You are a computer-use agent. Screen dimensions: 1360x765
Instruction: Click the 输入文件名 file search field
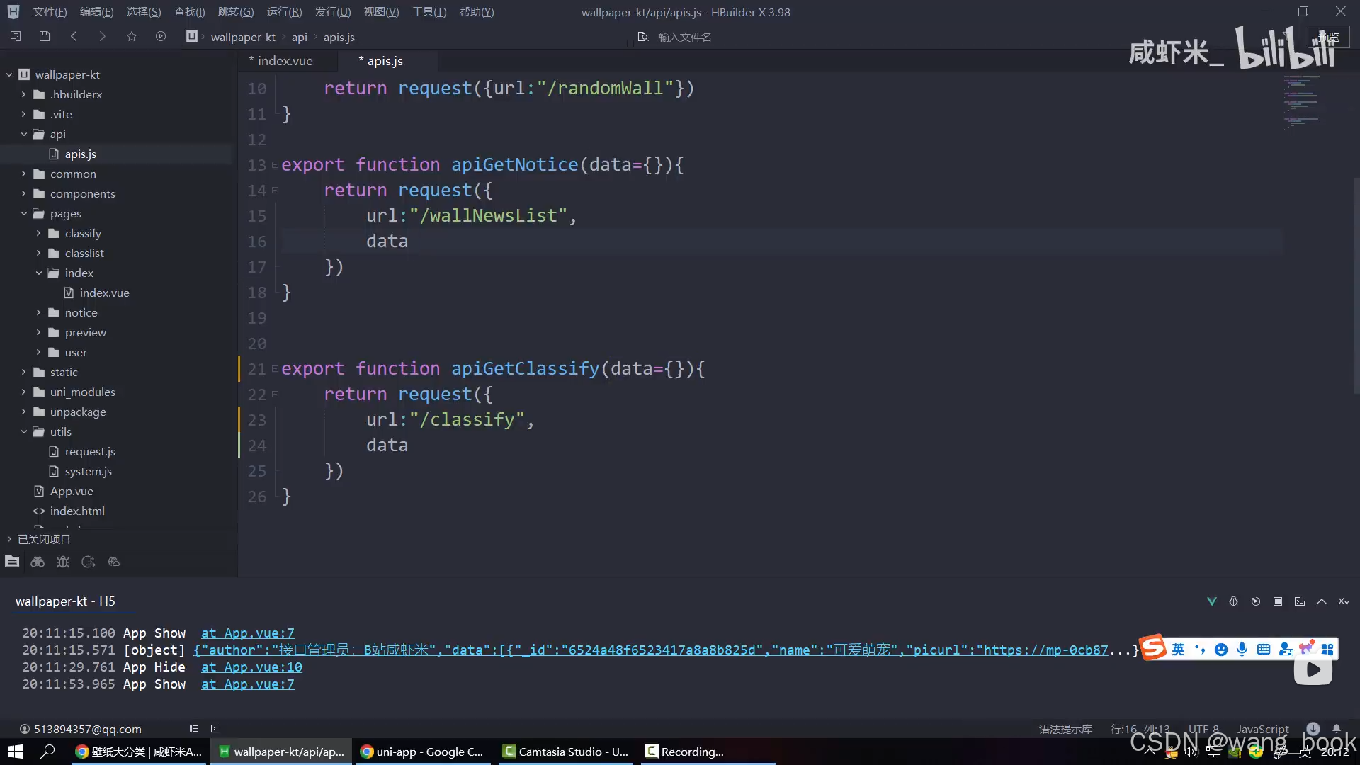pyautogui.click(x=684, y=37)
